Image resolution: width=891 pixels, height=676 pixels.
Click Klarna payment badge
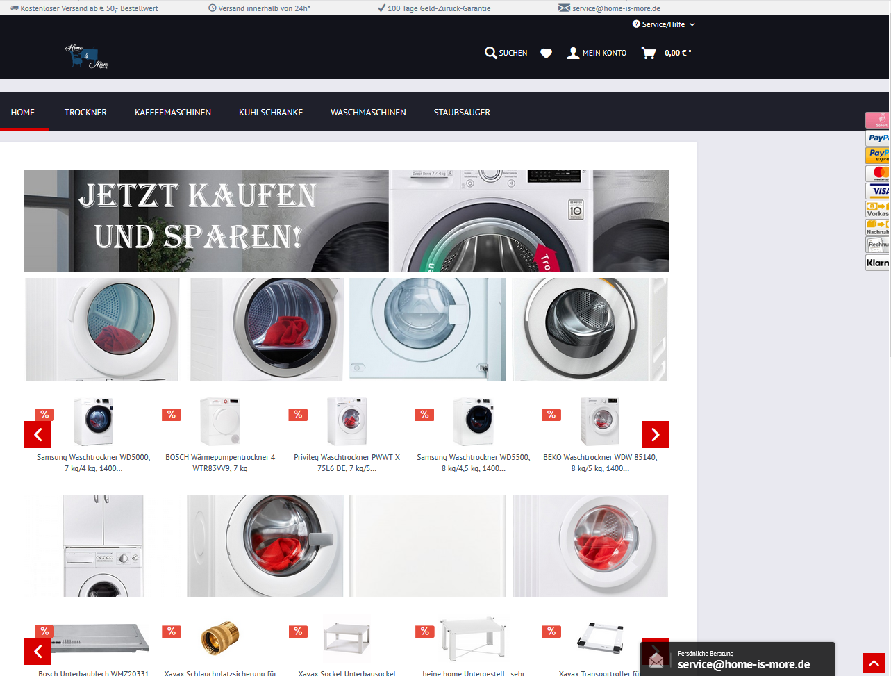tap(878, 263)
